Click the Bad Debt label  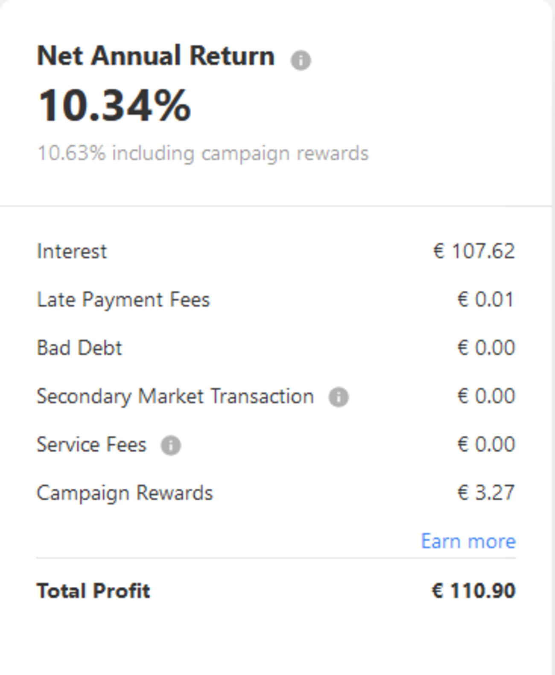coord(79,348)
